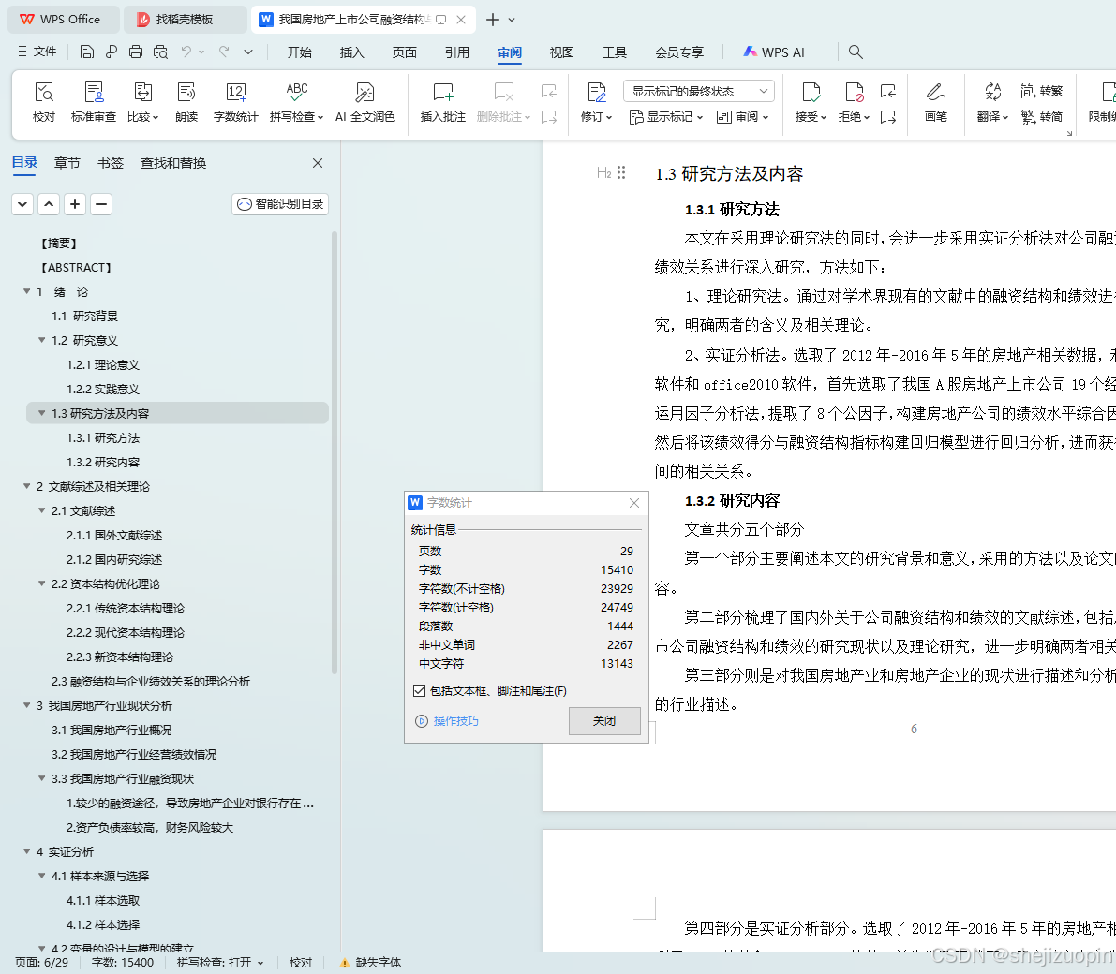Click 字数: 15400 in status bar
The width and height of the screenshot is (1116, 974).
[123, 963]
